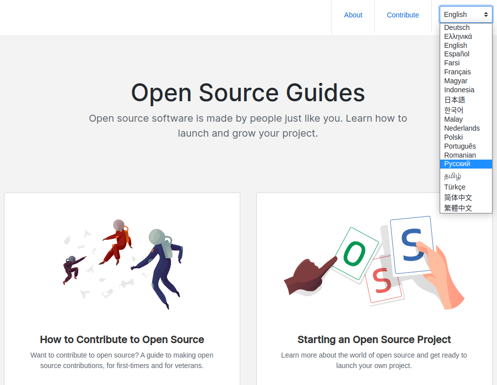The image size is (497, 385).
Task: Select Polski language option
Action: click(x=466, y=137)
